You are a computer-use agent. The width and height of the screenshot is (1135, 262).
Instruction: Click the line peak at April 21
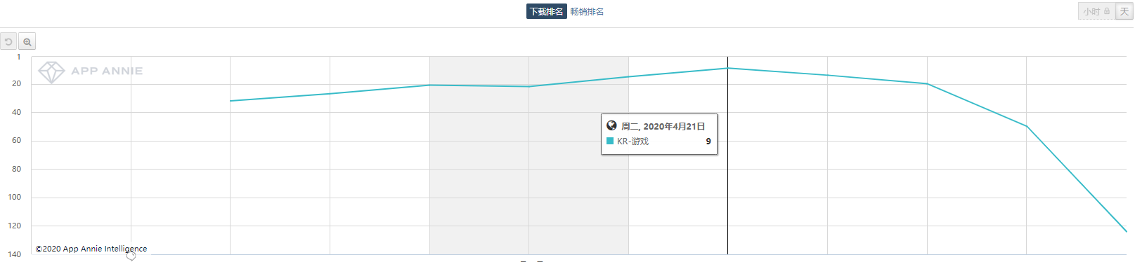coord(727,68)
